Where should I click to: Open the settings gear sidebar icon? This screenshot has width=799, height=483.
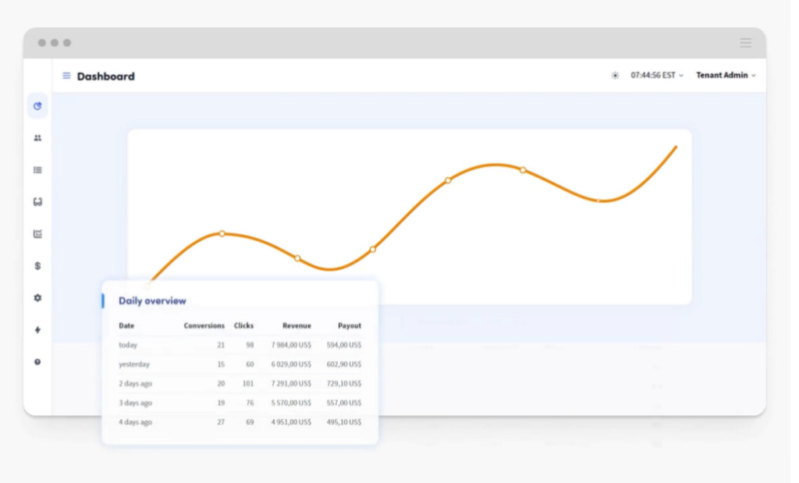click(37, 298)
